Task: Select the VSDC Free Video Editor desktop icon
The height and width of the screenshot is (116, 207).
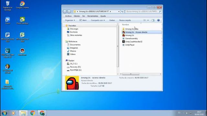Action: click(x=7, y=53)
